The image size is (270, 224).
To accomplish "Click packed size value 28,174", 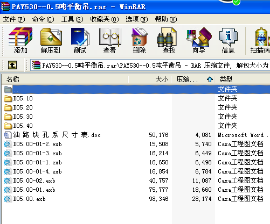I will pos(202,199).
